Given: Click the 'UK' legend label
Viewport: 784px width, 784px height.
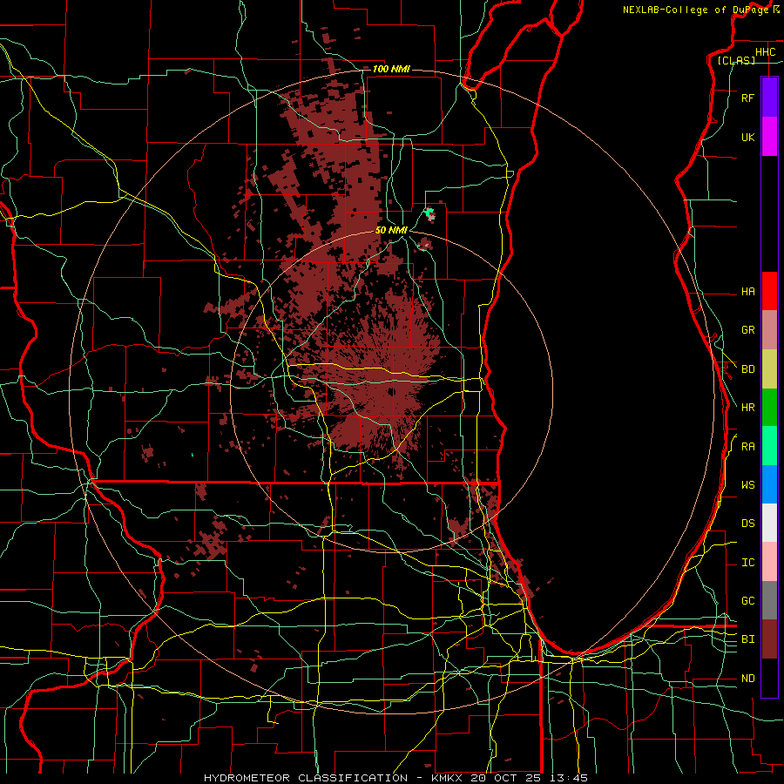Looking at the screenshot, I should point(747,137).
